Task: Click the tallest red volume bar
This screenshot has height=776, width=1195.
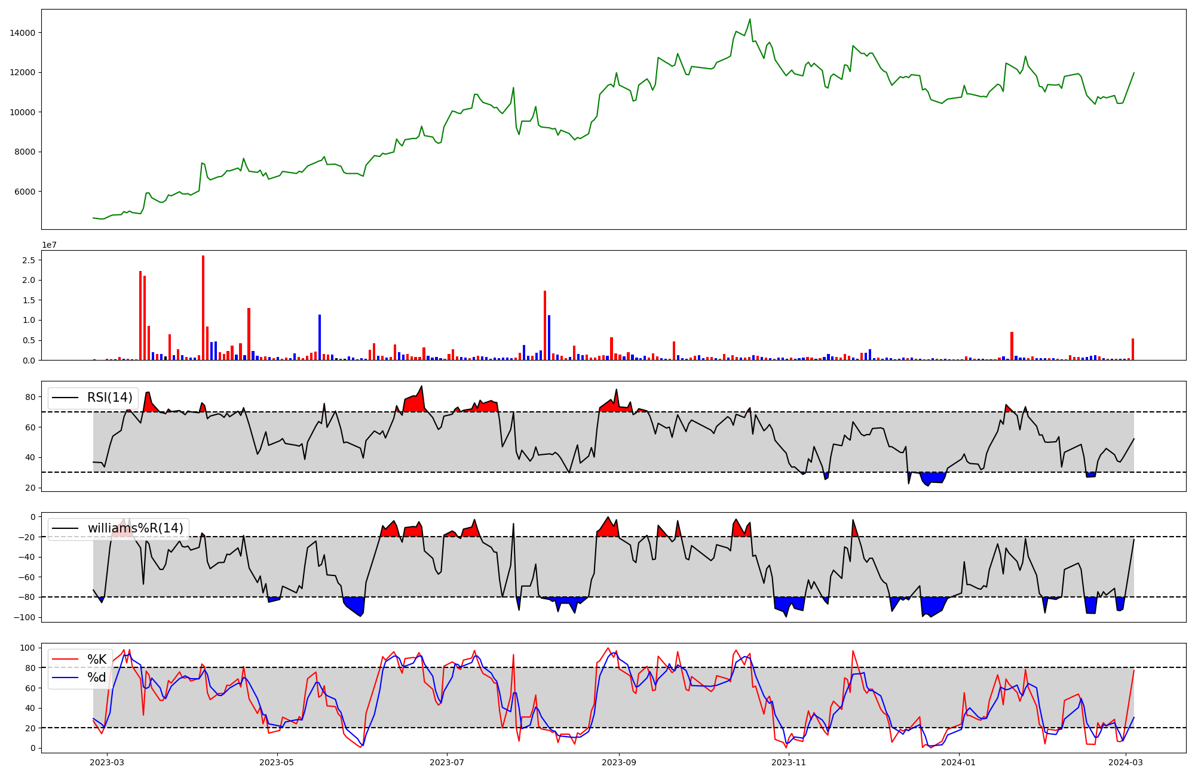Action: [203, 307]
